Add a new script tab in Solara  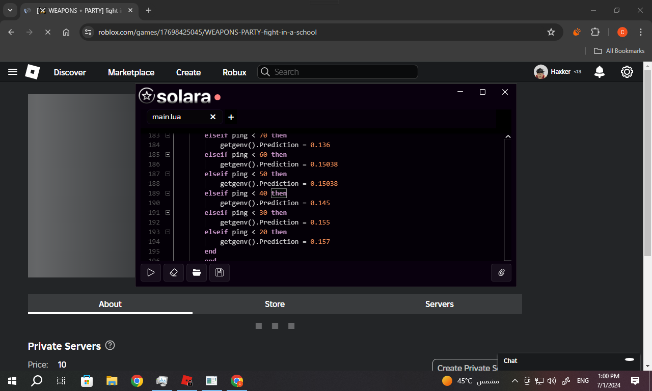coord(231,117)
